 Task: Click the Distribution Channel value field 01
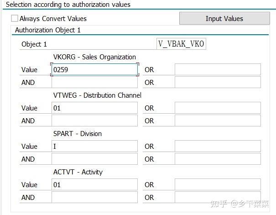pos(94,108)
